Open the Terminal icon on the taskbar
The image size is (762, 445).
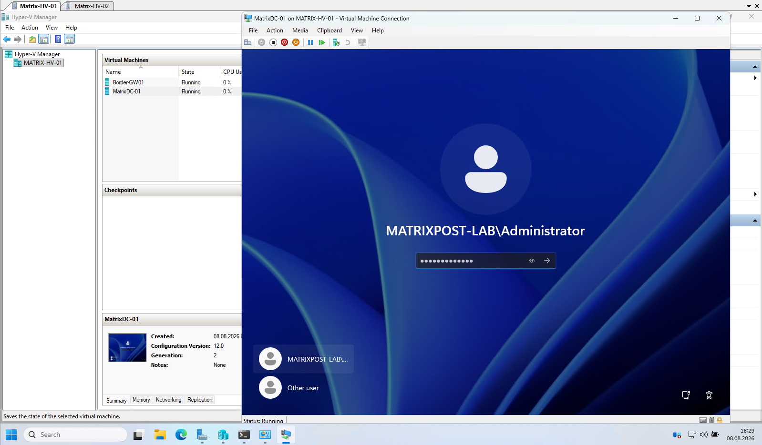(244, 435)
